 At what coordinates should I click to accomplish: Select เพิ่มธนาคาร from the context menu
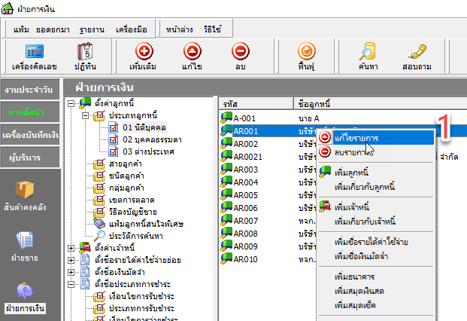356,277
